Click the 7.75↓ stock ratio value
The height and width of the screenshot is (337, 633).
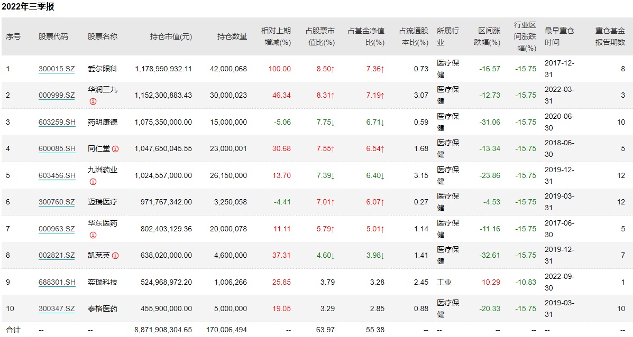tap(326, 122)
